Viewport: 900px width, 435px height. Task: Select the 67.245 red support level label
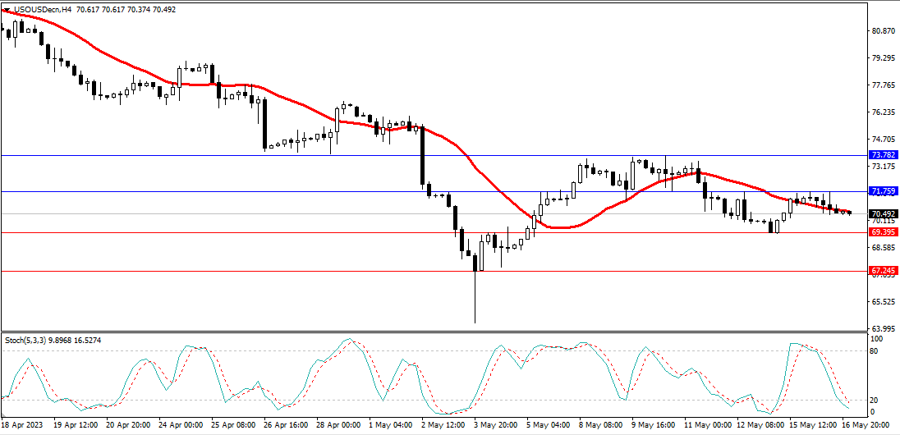coord(883,270)
